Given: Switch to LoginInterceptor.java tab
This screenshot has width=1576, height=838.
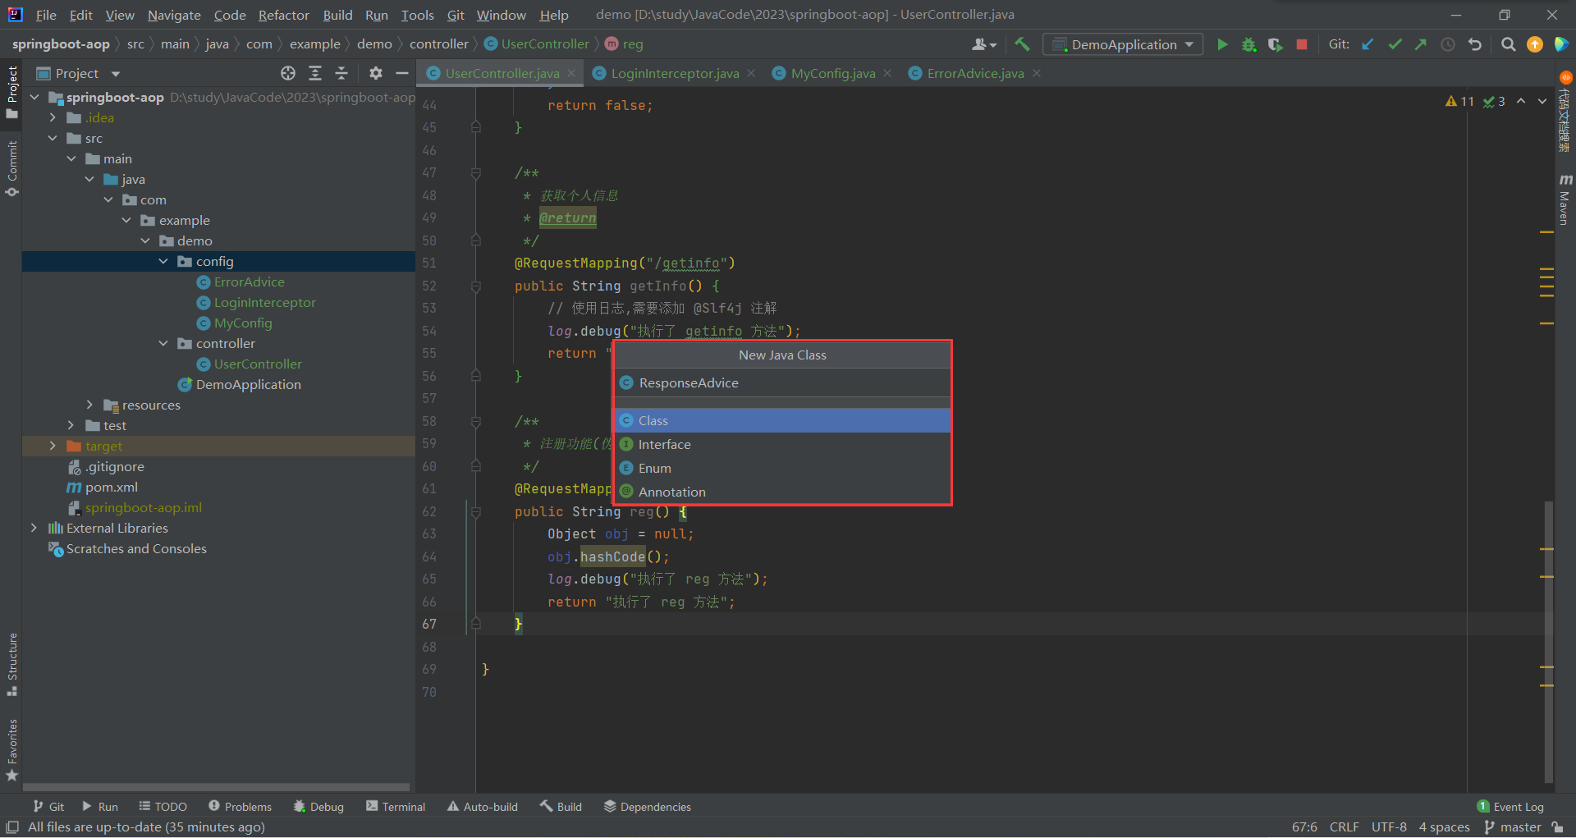Looking at the screenshot, I should (x=674, y=73).
